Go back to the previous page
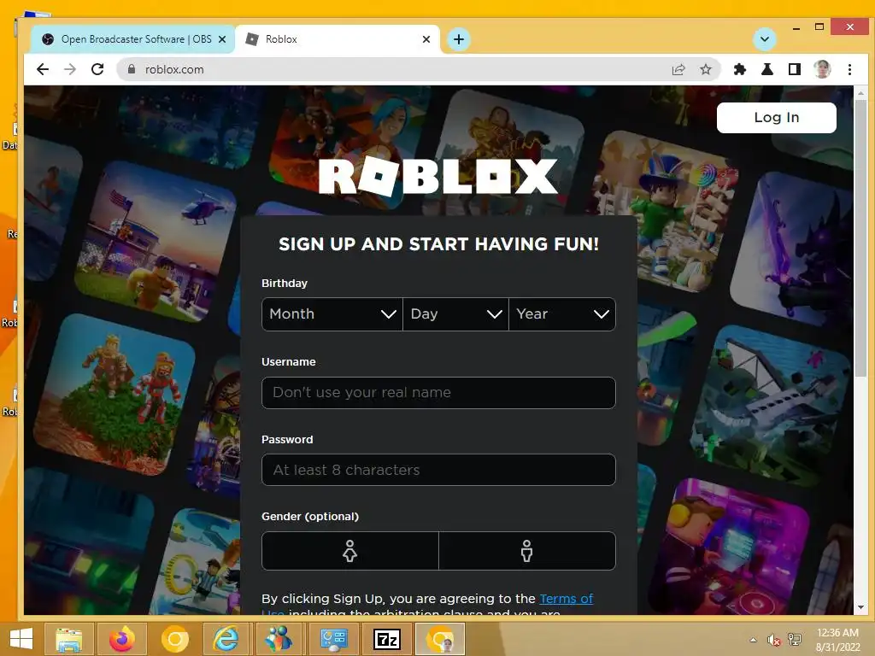The width and height of the screenshot is (875, 656). click(43, 69)
